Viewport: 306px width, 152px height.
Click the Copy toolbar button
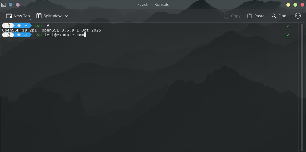(x=232, y=16)
